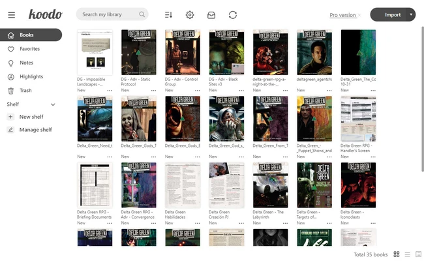The image size is (424, 261).
Task: Open more options for Delta Green RPG - Handler's Screen
Action: [x=373, y=157]
